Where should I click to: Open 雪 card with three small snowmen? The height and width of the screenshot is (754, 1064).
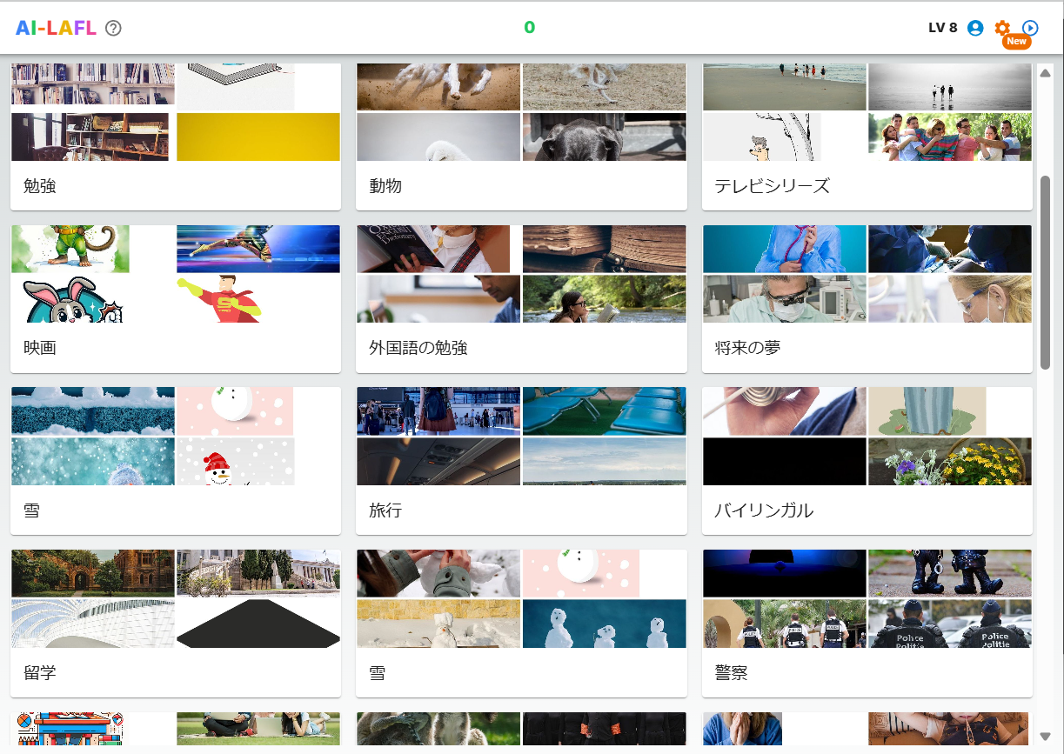521,624
